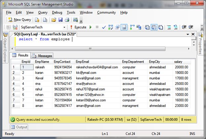Image resolution: width=206 pixels, height=139 pixels.
Task: Click the editor scroll up arrow
Action: point(194,42)
